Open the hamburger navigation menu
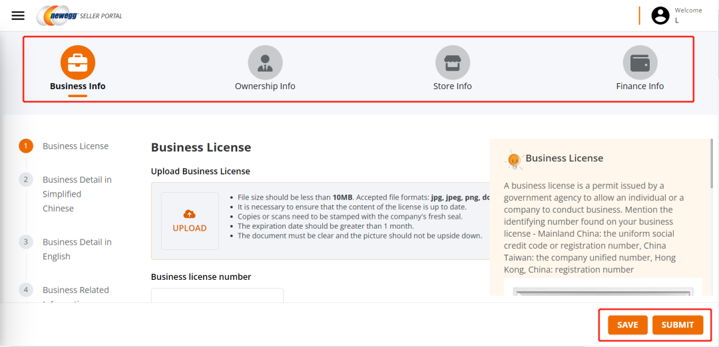The height and width of the screenshot is (347, 719). [x=18, y=16]
